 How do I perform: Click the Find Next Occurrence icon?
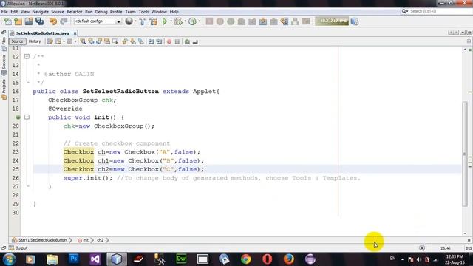[x=99, y=41]
